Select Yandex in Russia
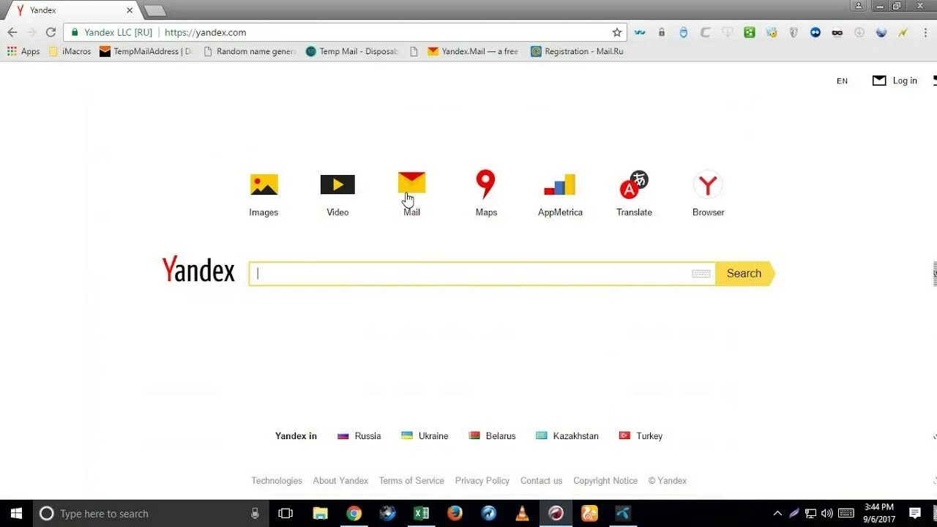The height and width of the screenshot is (527, 937). [359, 436]
